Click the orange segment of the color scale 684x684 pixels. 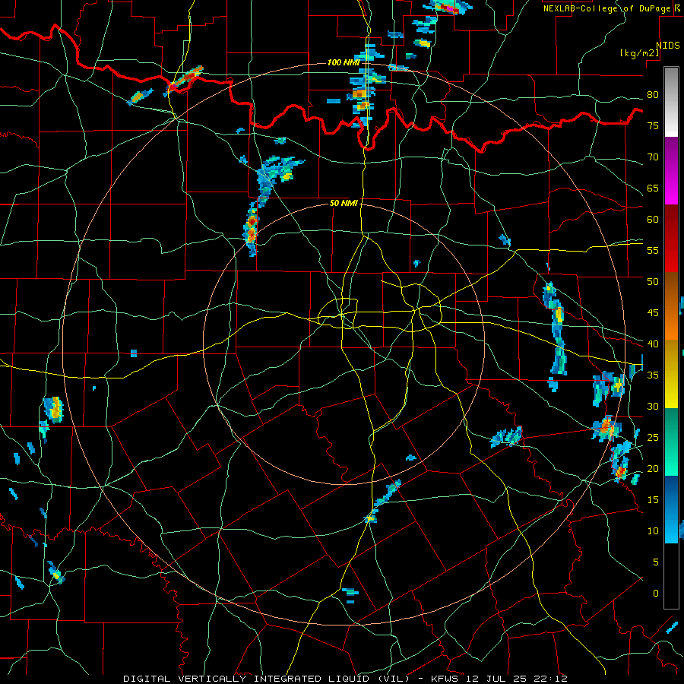pos(671,306)
